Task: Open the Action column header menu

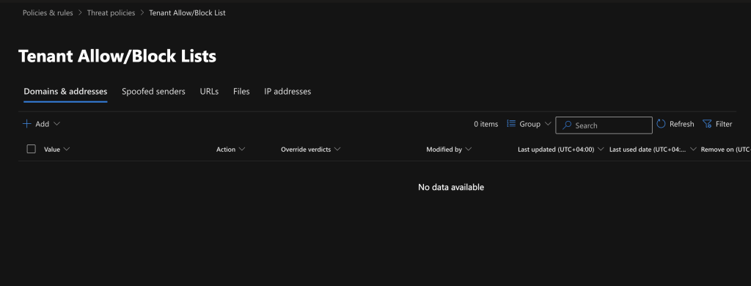Action: [230, 149]
